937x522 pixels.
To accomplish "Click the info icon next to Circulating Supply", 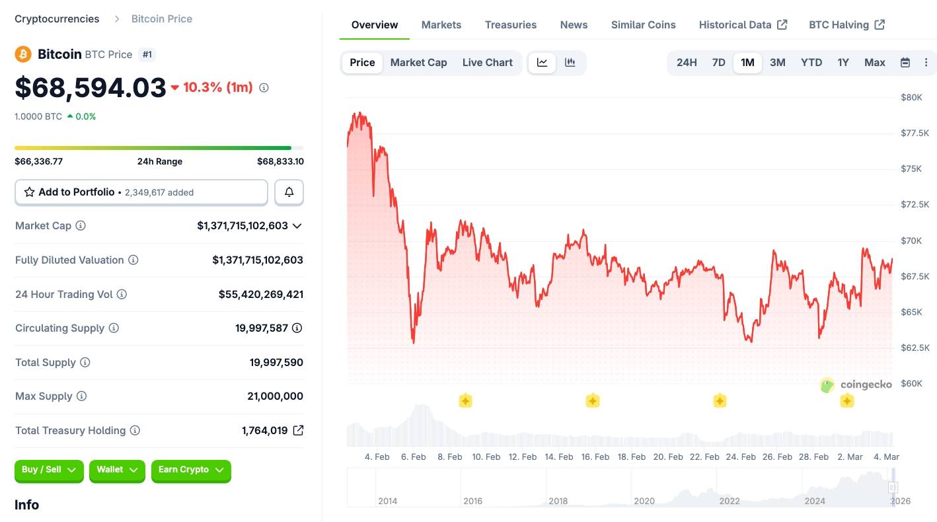I will tap(112, 328).
